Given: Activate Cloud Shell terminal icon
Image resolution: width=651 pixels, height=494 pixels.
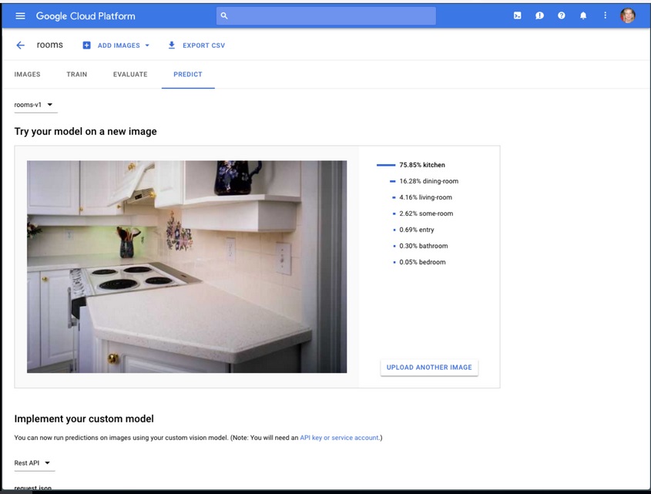Looking at the screenshot, I should pos(518,15).
